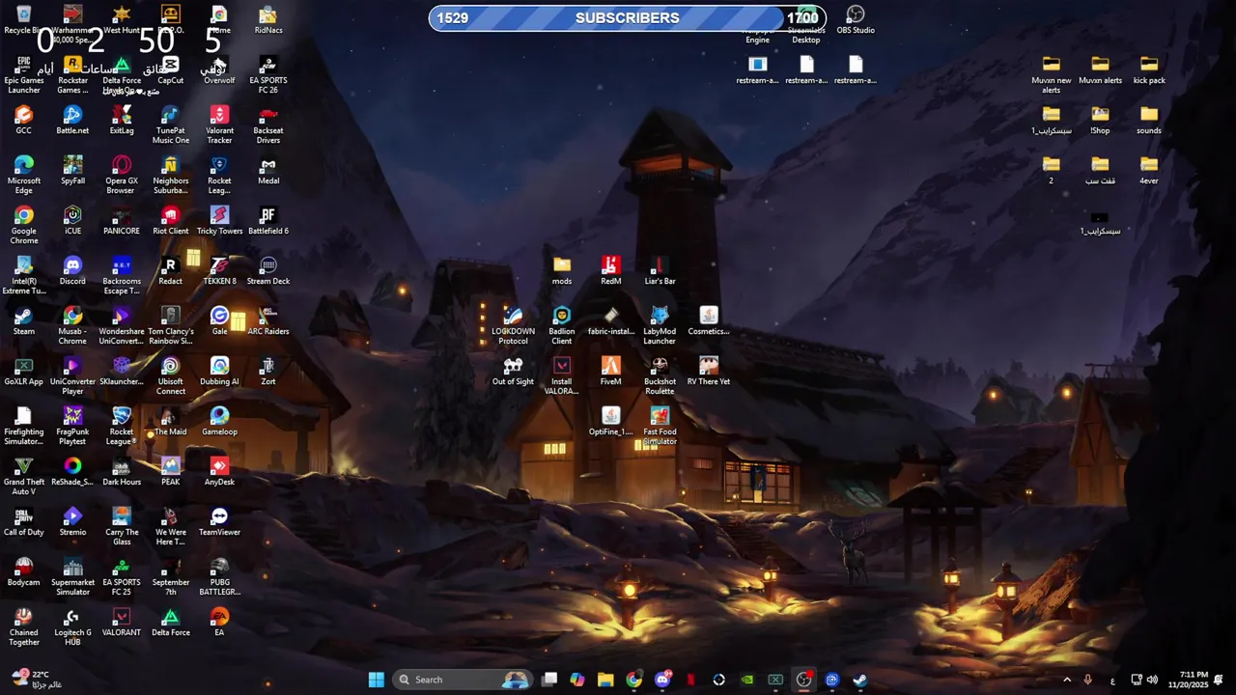1236x695 pixels.
Task: Open the weather widget showing 22°C
Action: tap(37, 680)
